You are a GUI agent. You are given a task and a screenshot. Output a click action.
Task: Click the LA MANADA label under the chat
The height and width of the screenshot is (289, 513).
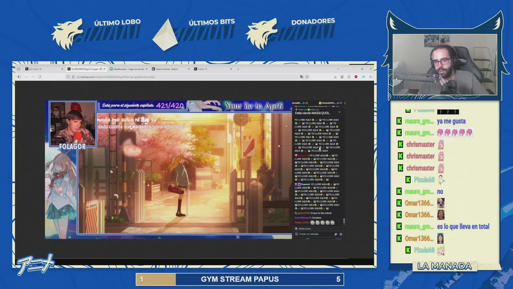pyautogui.click(x=444, y=266)
